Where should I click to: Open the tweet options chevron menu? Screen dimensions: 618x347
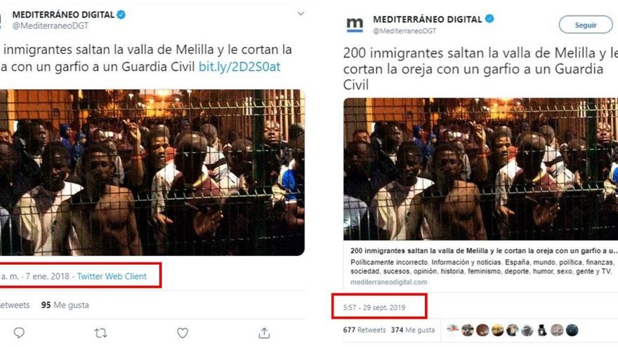pos(301,14)
